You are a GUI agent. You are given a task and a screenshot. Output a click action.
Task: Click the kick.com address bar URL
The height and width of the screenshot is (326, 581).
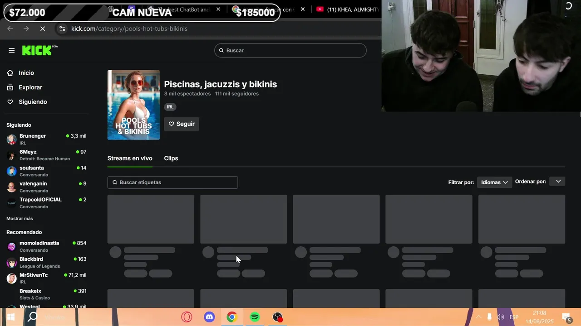click(x=129, y=29)
